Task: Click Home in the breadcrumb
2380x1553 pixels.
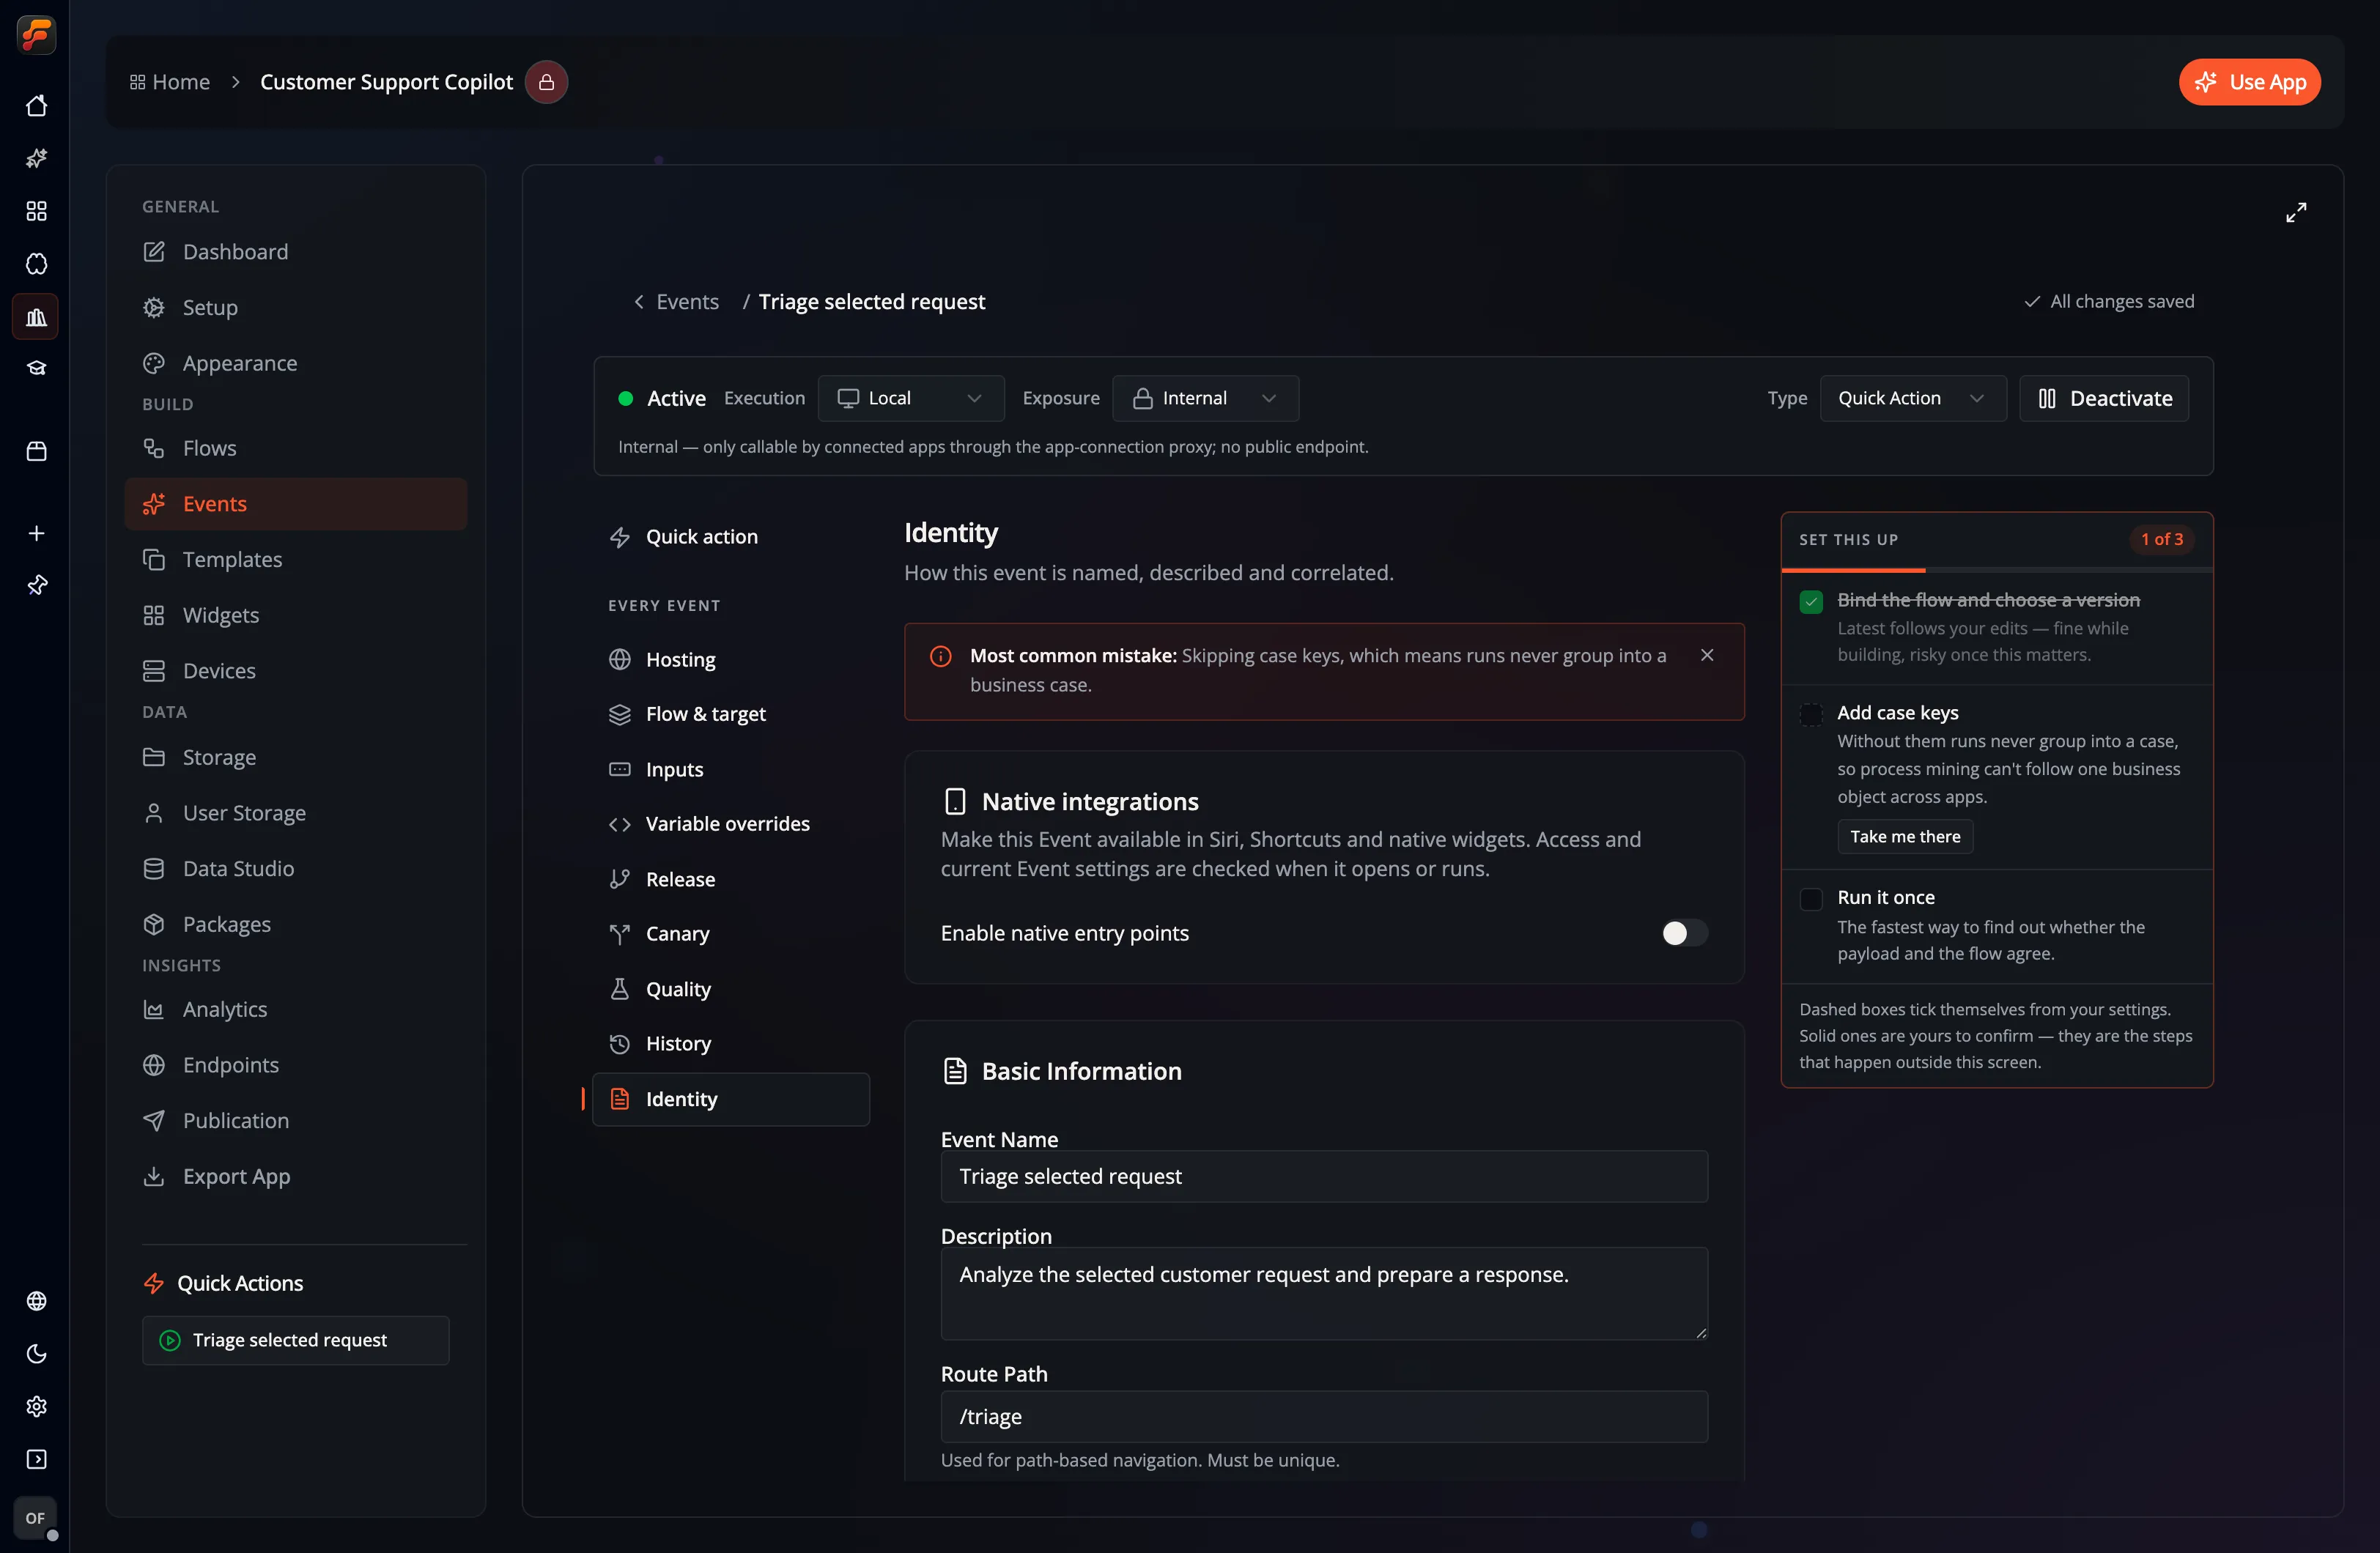Action: pos(170,82)
